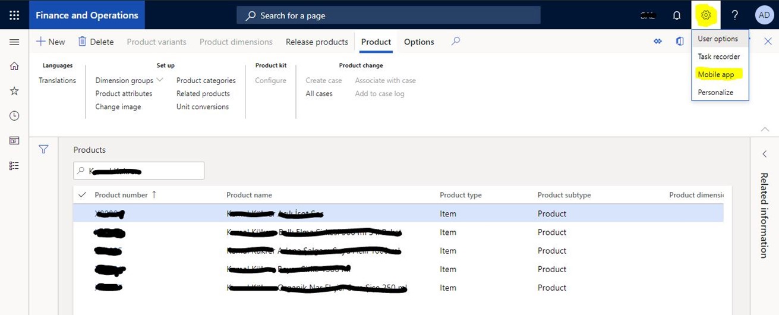The width and height of the screenshot is (779, 315).
Task: Open Product categories link
Action: click(206, 80)
